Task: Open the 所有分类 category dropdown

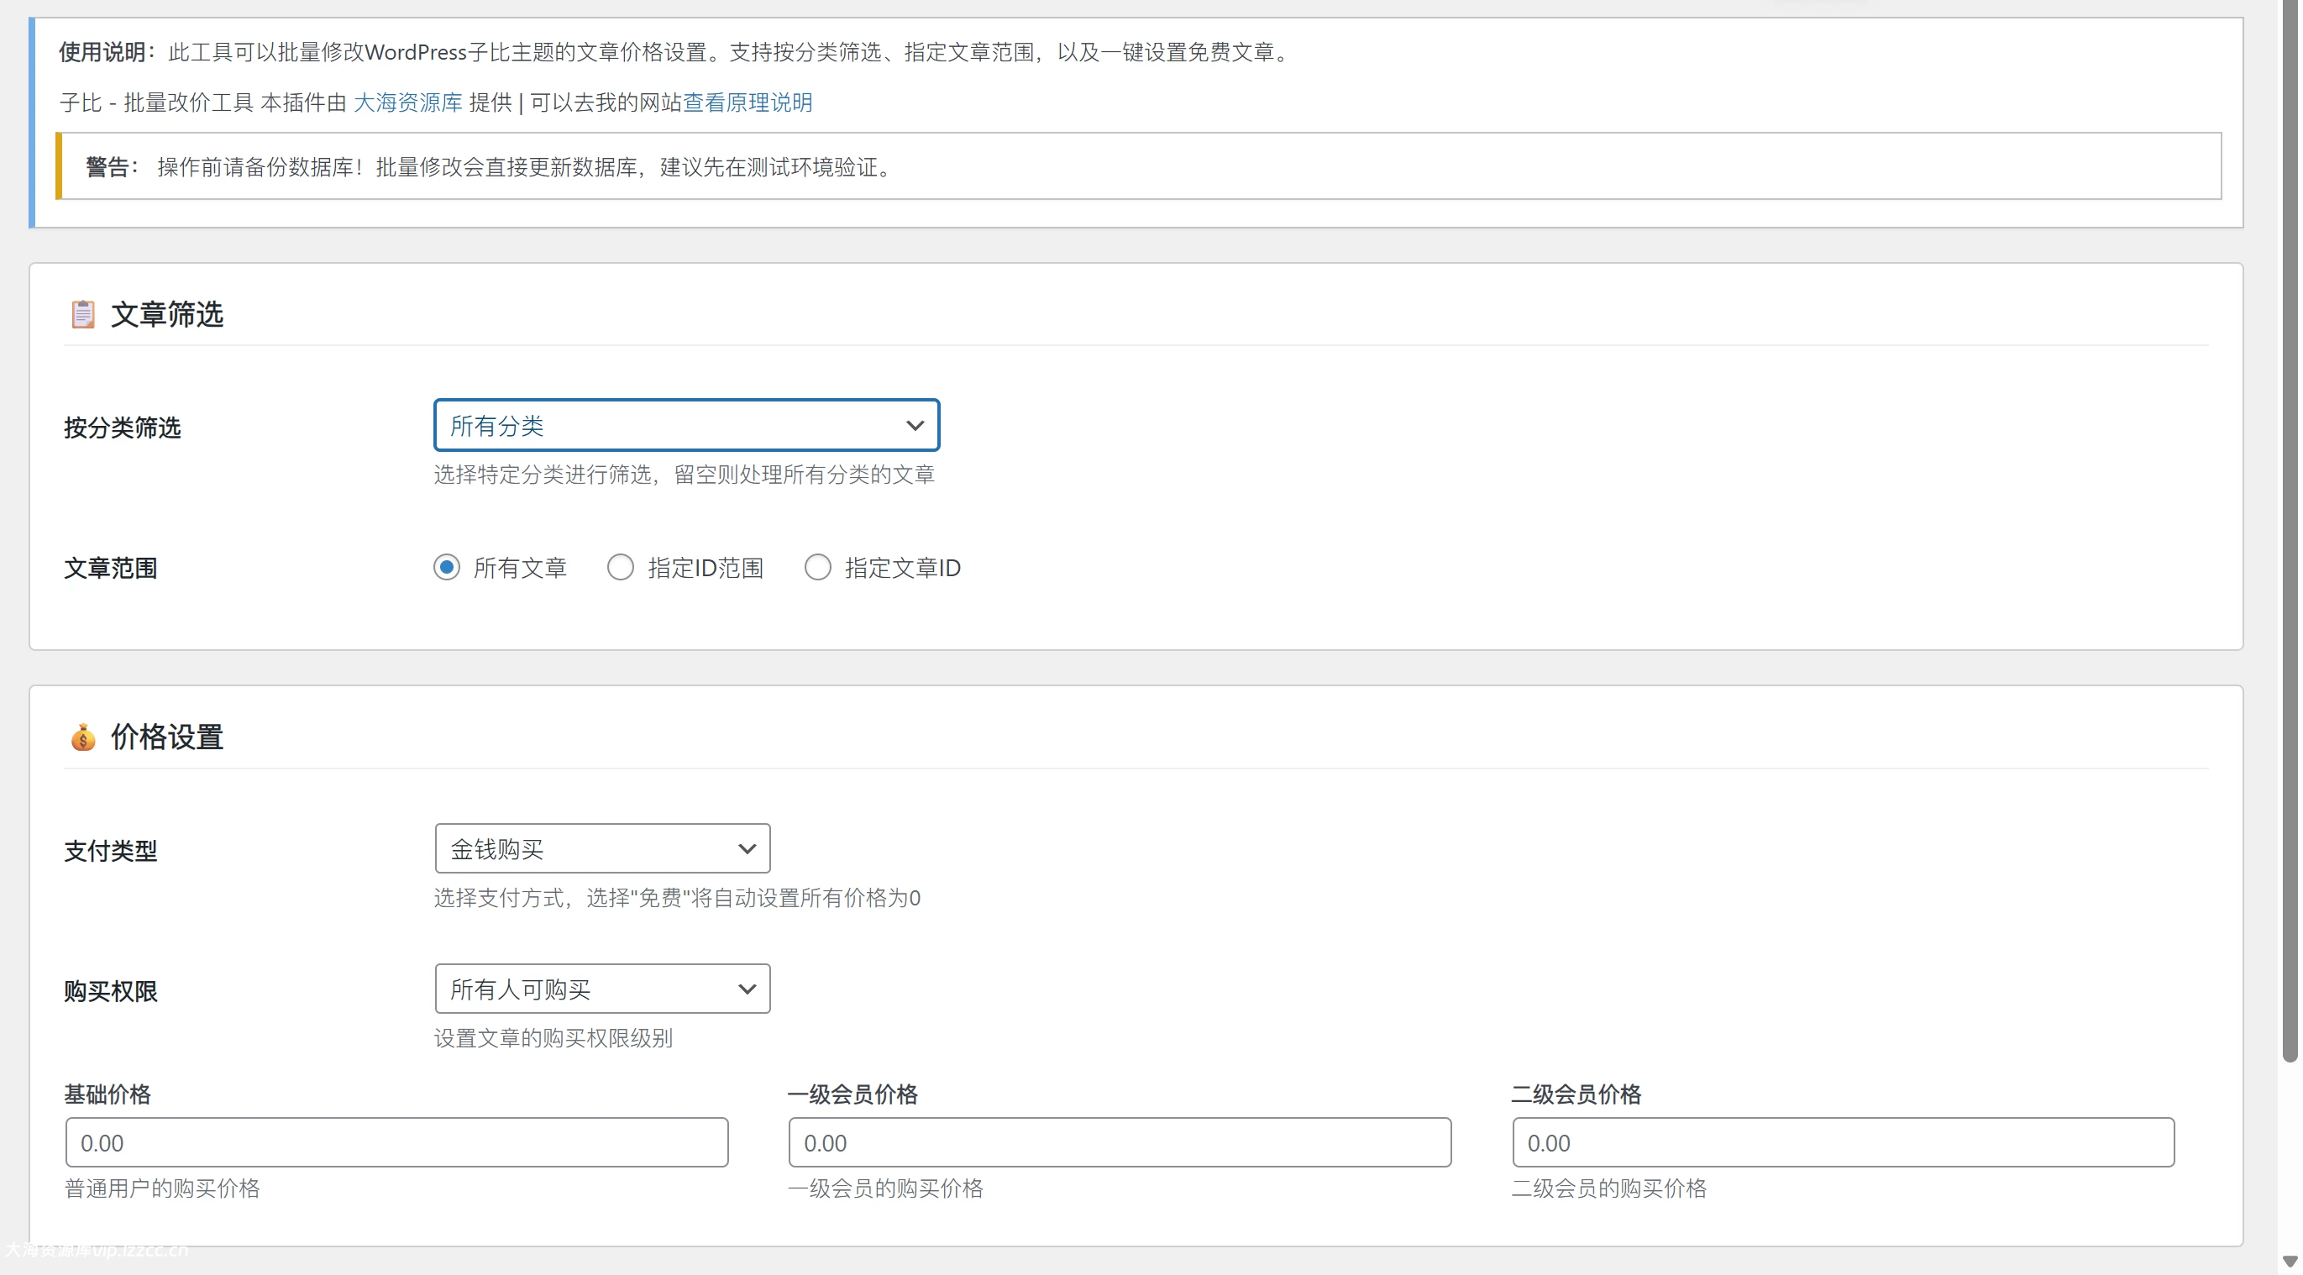Action: pos(685,425)
